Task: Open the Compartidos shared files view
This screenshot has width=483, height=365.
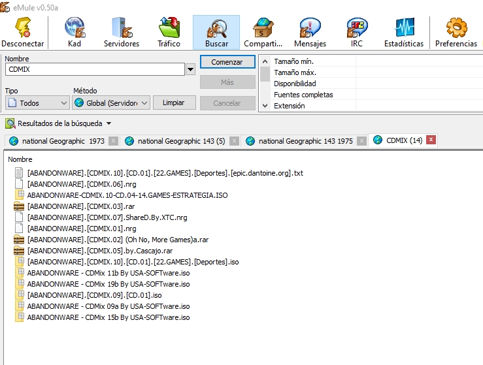Action: (x=263, y=32)
